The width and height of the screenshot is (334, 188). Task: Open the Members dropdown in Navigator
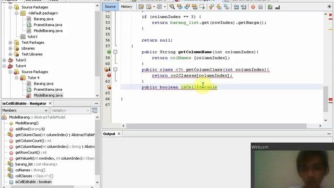coord(25,110)
